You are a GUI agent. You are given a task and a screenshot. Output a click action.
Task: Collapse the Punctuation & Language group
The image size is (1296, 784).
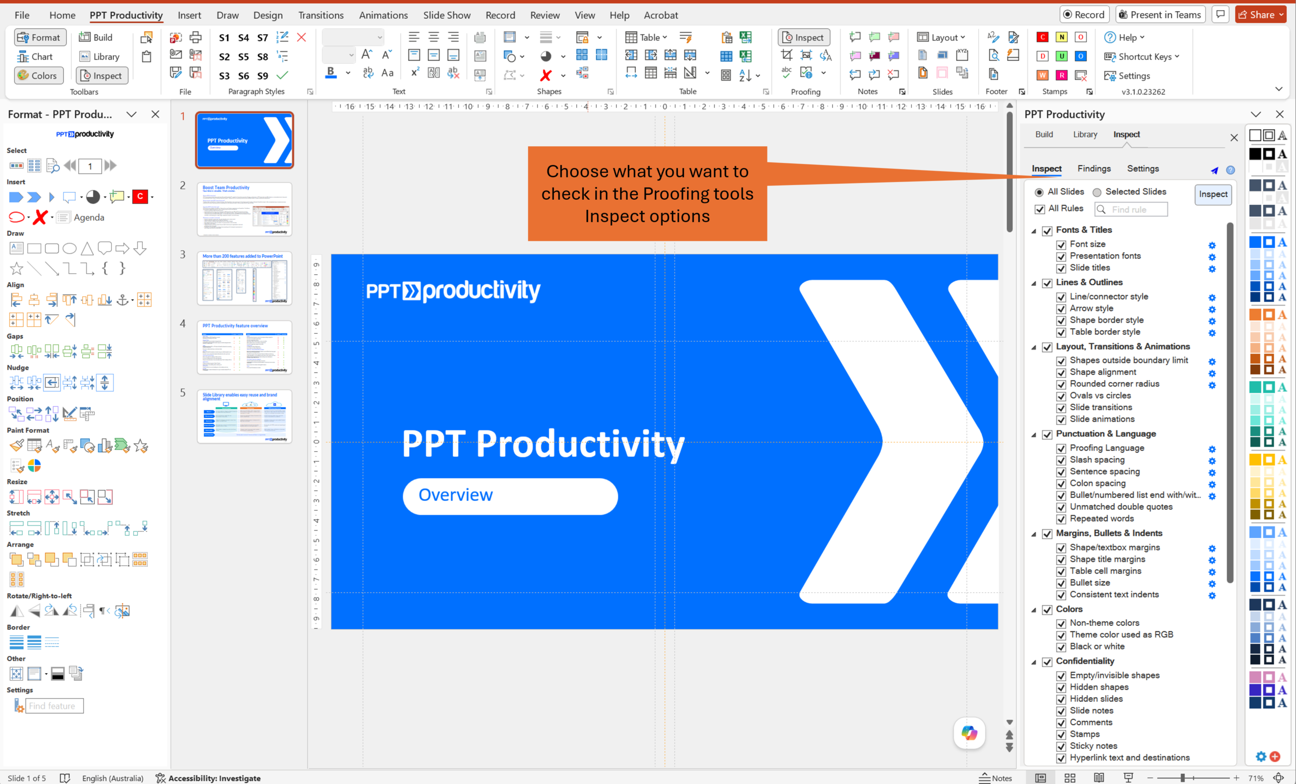coord(1034,434)
